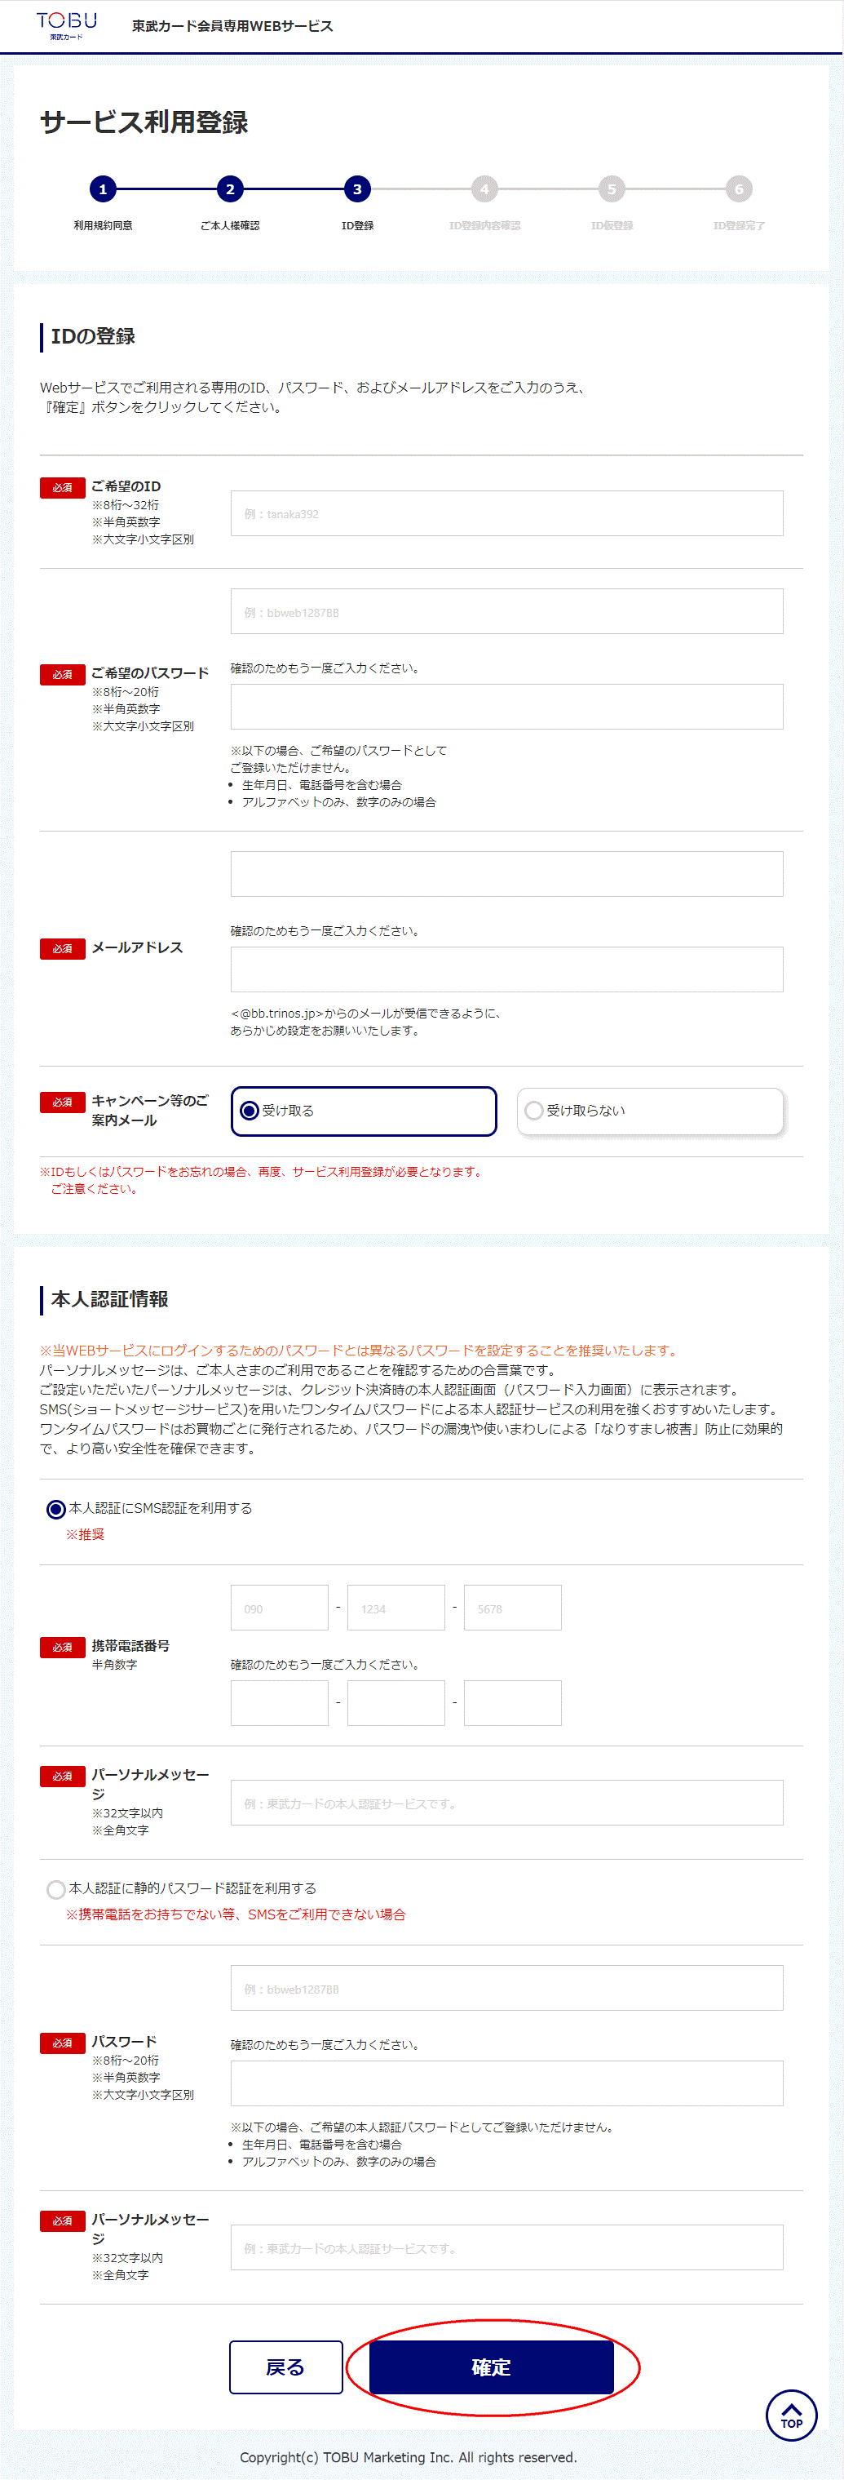Focus the password confirmation field under ご希望のパスワード

pos(506,707)
